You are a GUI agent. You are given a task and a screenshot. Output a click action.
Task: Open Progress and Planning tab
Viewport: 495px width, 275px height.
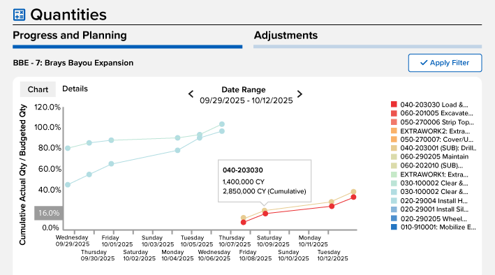click(x=128, y=39)
